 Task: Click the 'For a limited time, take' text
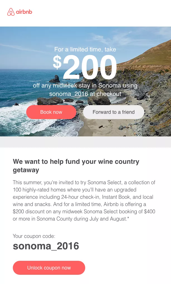coord(85,49)
